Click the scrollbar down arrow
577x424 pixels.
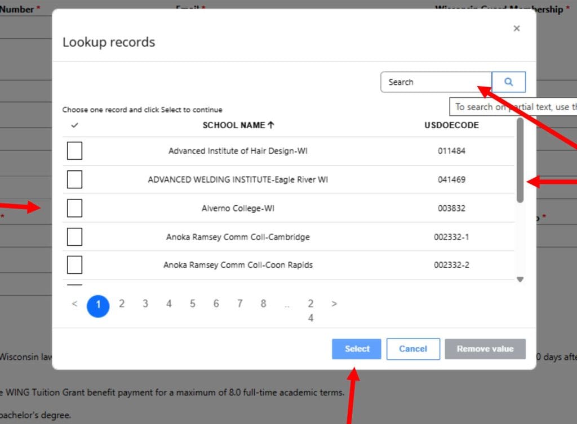pyautogui.click(x=520, y=279)
